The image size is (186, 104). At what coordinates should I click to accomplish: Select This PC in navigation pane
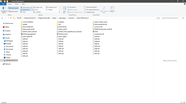point(8,38)
